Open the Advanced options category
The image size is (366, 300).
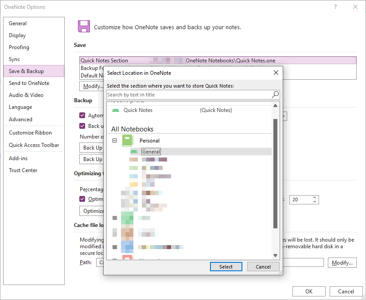point(34,119)
